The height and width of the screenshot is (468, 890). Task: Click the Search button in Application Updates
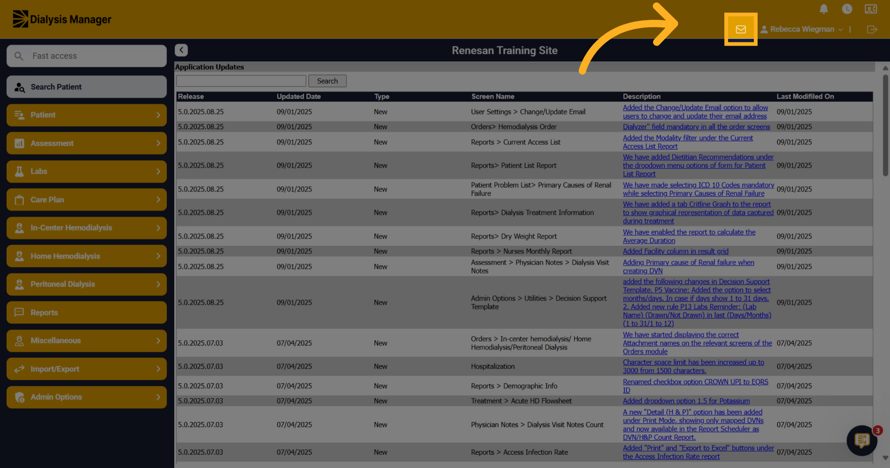click(x=327, y=81)
